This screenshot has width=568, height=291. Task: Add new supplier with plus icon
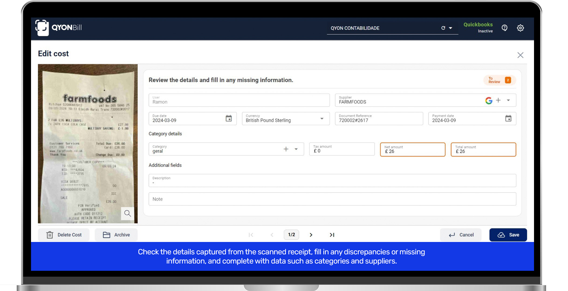click(498, 100)
